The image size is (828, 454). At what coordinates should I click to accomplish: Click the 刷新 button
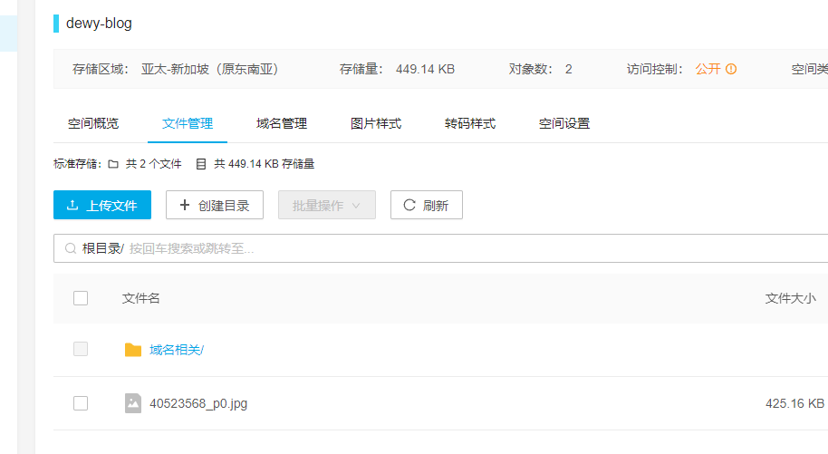click(x=426, y=205)
